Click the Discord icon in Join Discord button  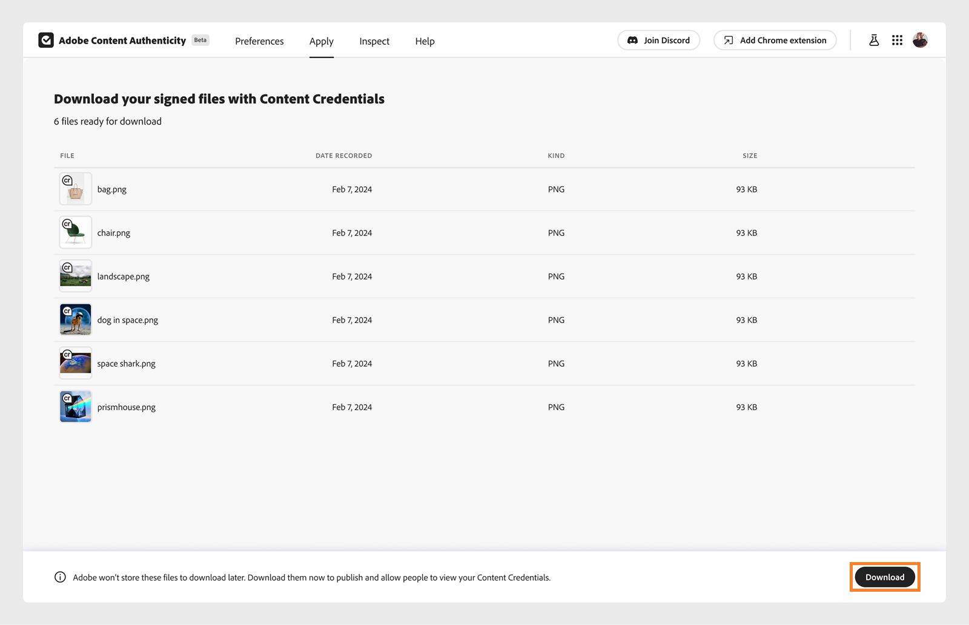(x=632, y=40)
